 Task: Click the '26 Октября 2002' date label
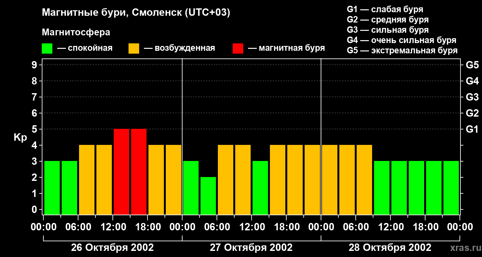[112, 248]
